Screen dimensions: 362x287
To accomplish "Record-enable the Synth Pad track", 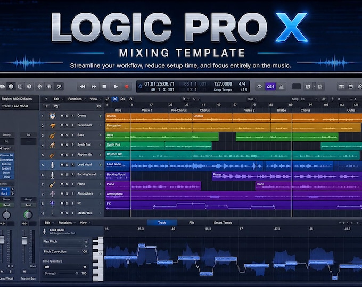I will click(x=72, y=145).
